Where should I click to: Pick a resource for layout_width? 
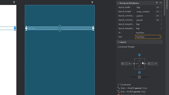(x=161, y=7)
